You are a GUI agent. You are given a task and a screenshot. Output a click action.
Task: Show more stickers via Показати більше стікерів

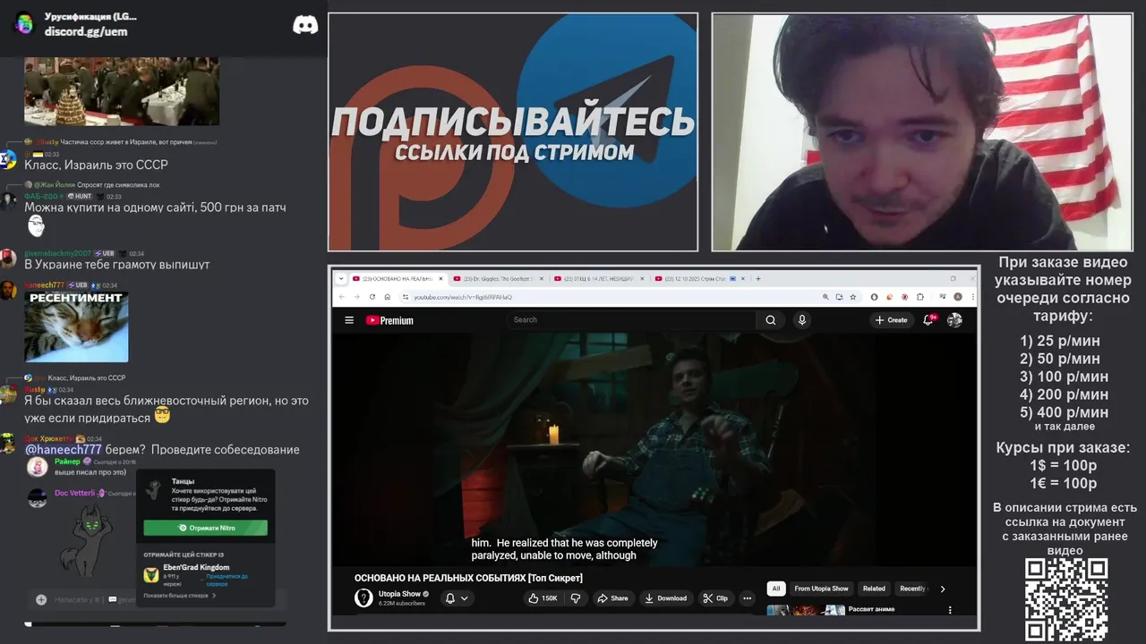(179, 596)
